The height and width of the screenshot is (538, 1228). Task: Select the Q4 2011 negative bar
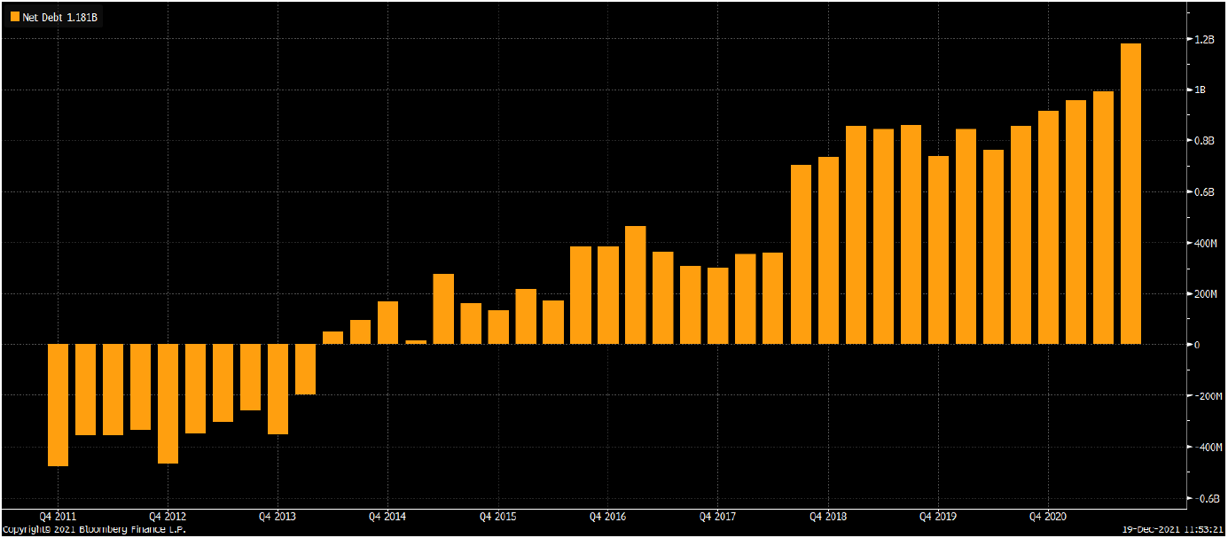coord(58,404)
